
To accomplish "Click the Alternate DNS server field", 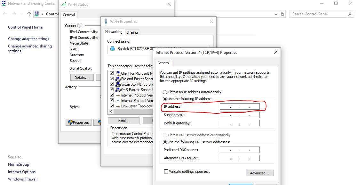I will pyautogui.click(x=240, y=158).
